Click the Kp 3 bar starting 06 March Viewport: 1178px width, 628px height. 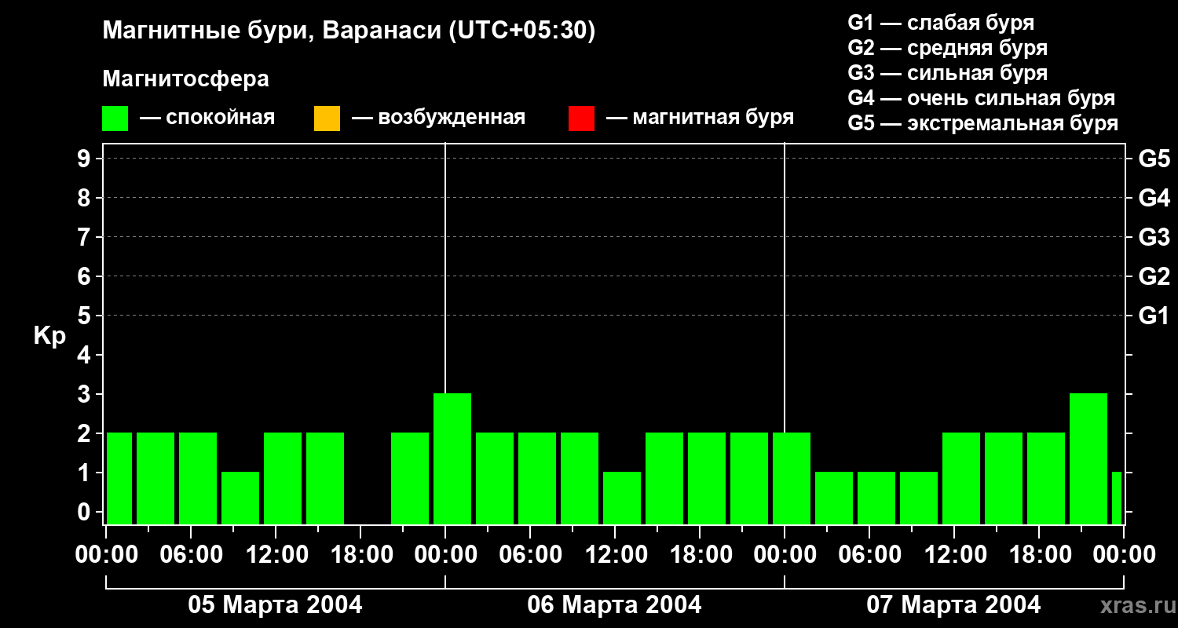[452, 458]
